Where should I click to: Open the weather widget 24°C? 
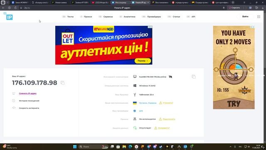click(x=10, y=147)
